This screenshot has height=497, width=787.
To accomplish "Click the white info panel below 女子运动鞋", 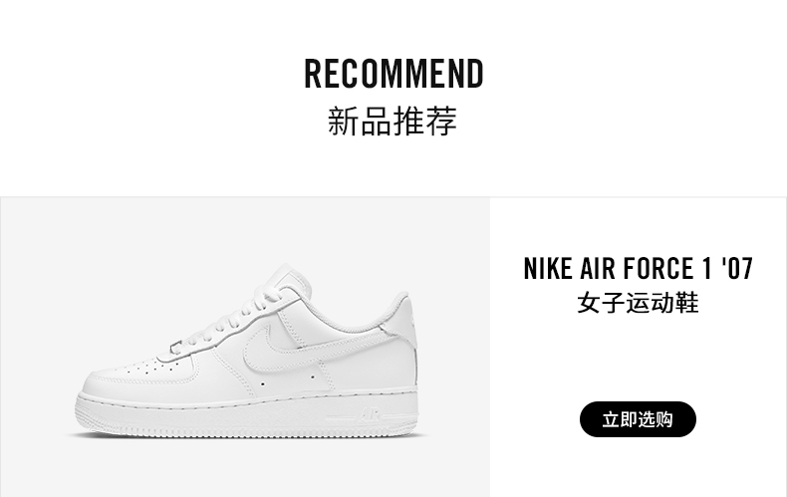I will click(638, 357).
